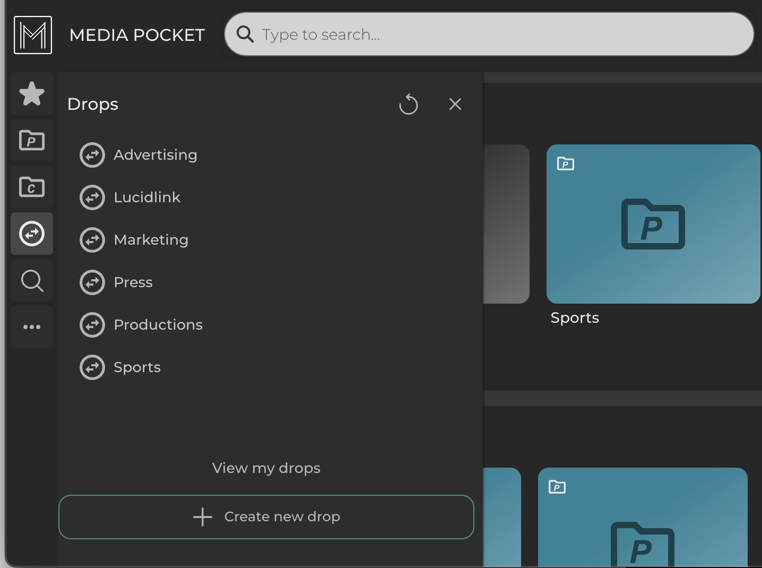Close the Drops panel

[x=455, y=104]
